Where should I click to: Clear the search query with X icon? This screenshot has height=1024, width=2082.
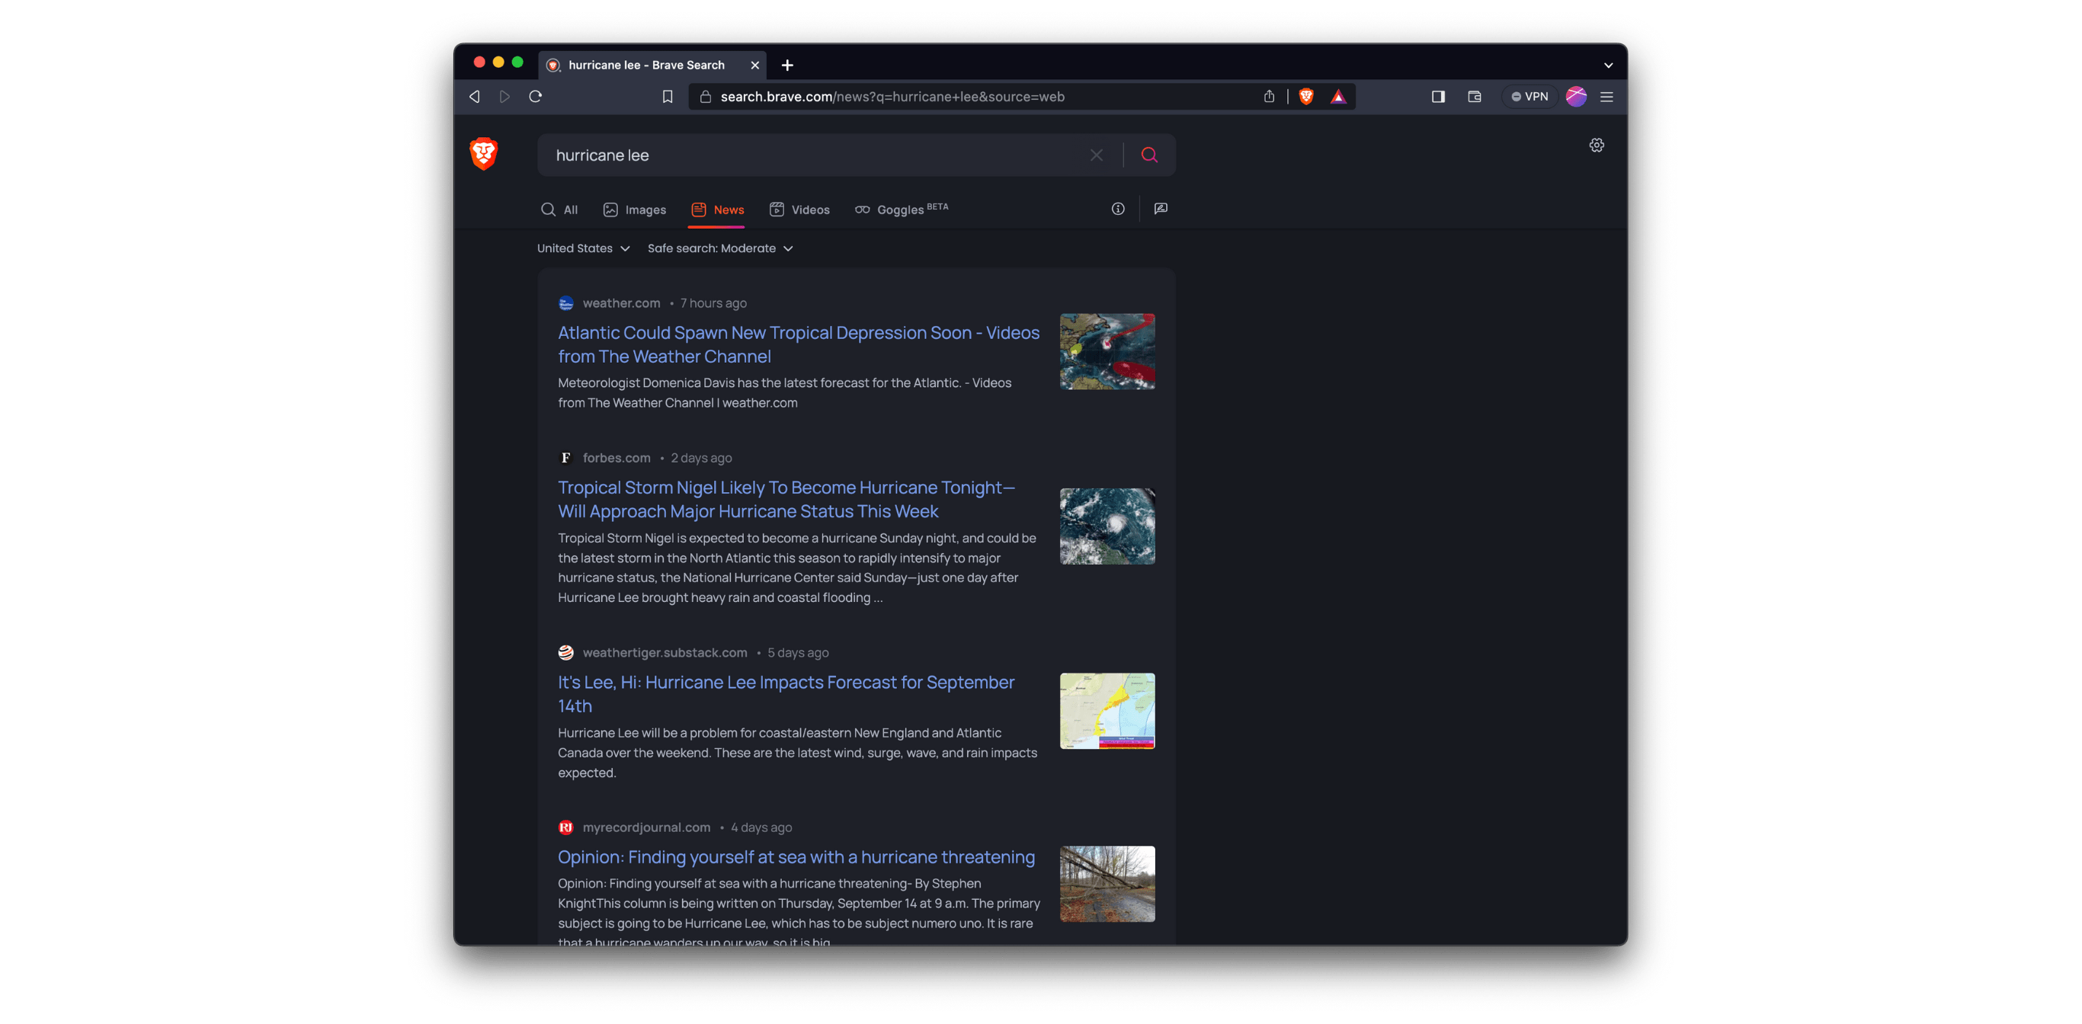1096,155
